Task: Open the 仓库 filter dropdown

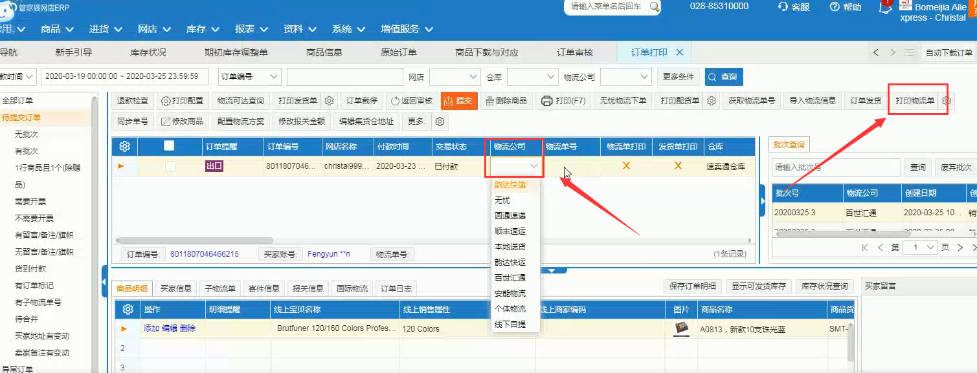Action: 532,76
